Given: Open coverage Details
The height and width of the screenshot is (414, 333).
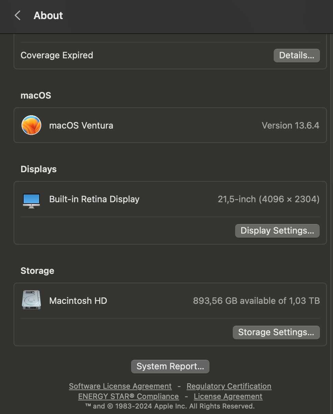Looking at the screenshot, I should [x=296, y=55].
